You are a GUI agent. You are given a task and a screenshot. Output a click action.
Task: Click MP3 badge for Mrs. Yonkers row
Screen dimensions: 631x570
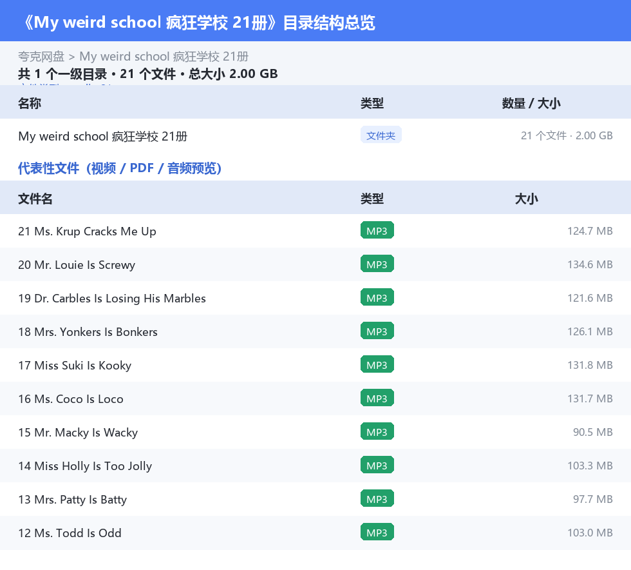(377, 331)
